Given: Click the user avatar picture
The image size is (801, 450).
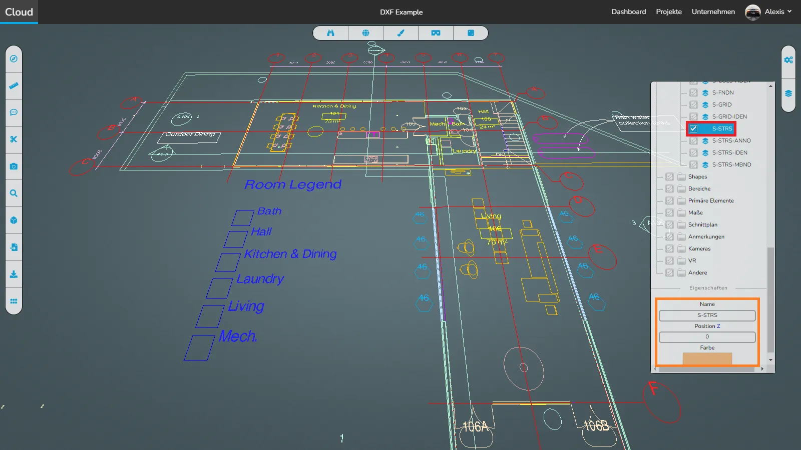Looking at the screenshot, I should pyautogui.click(x=753, y=12).
